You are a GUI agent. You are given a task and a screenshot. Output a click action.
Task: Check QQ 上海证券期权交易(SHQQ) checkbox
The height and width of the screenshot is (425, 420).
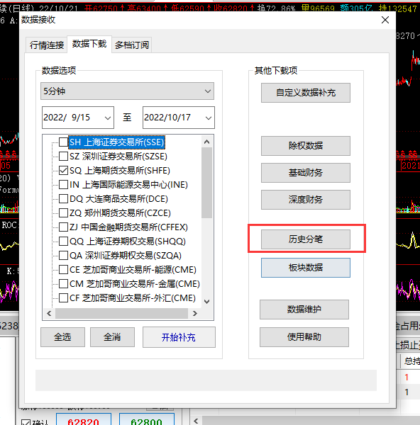coord(63,241)
